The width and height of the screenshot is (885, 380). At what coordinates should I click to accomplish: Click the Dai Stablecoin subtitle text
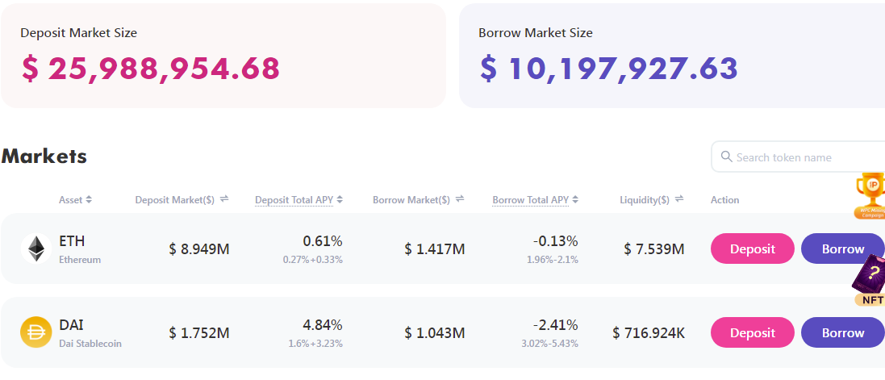[90, 344]
